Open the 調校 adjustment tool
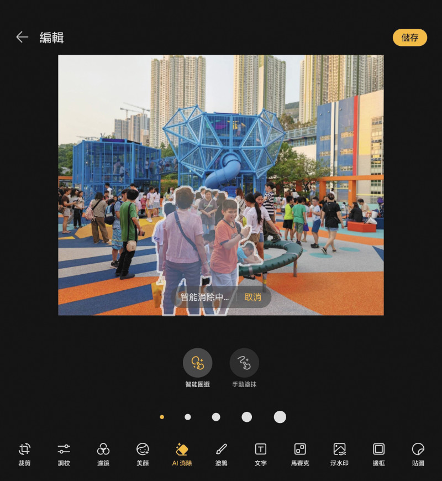 (x=64, y=455)
